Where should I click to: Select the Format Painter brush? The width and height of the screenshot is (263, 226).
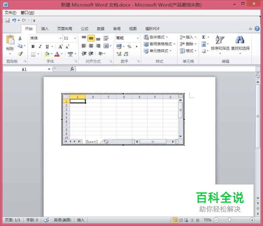coord(20,54)
